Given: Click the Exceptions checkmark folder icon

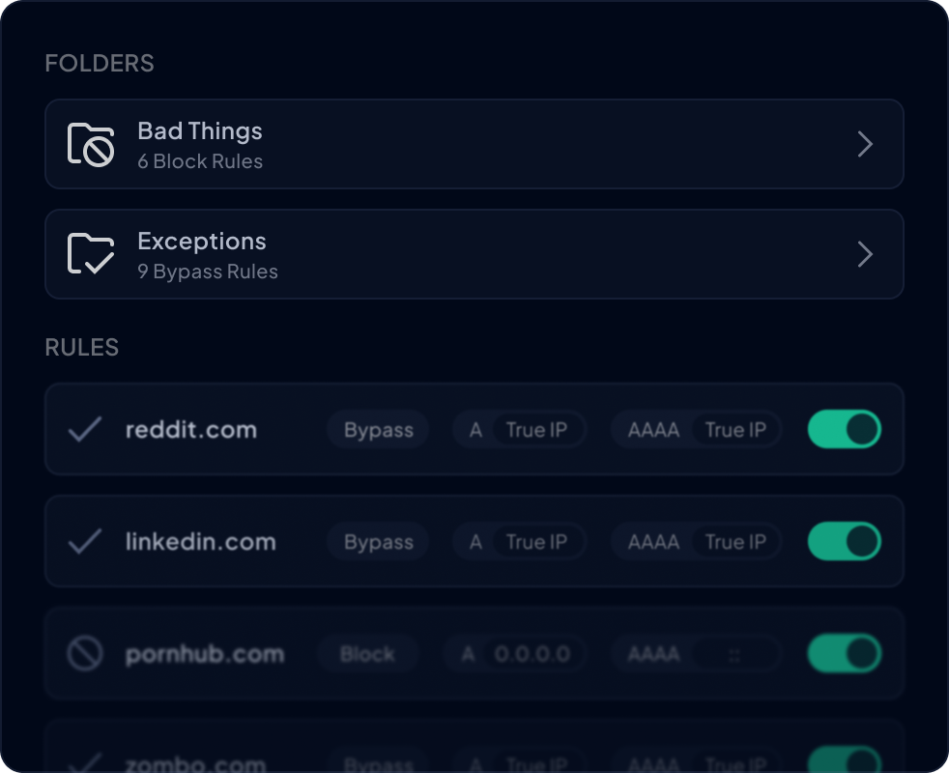Looking at the screenshot, I should [x=91, y=254].
